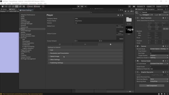Open the Display 1 dropdown in Game view

[x=4, y=11]
